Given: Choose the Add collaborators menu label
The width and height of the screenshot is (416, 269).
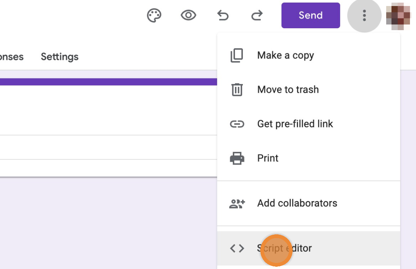Looking at the screenshot, I should 297,203.
